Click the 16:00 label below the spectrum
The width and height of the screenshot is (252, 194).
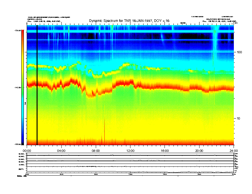coord(165,151)
